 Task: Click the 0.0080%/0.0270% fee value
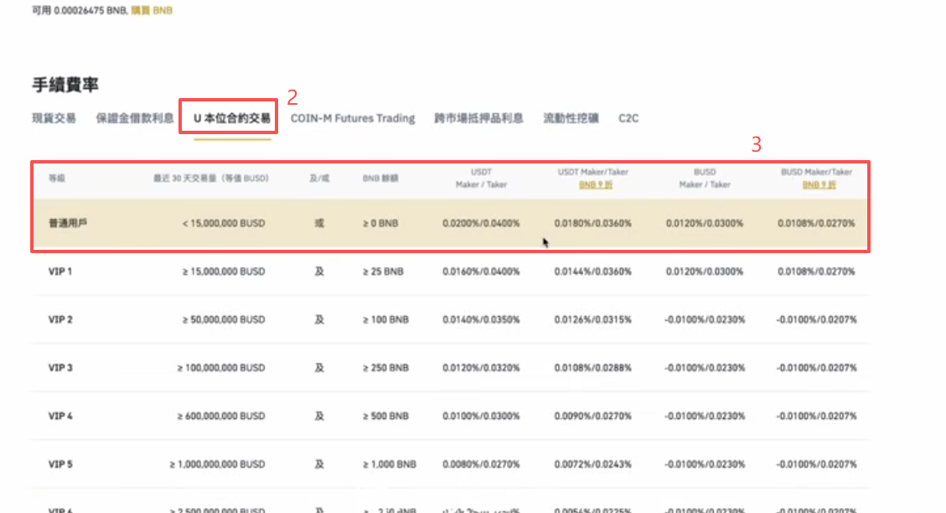(x=481, y=464)
